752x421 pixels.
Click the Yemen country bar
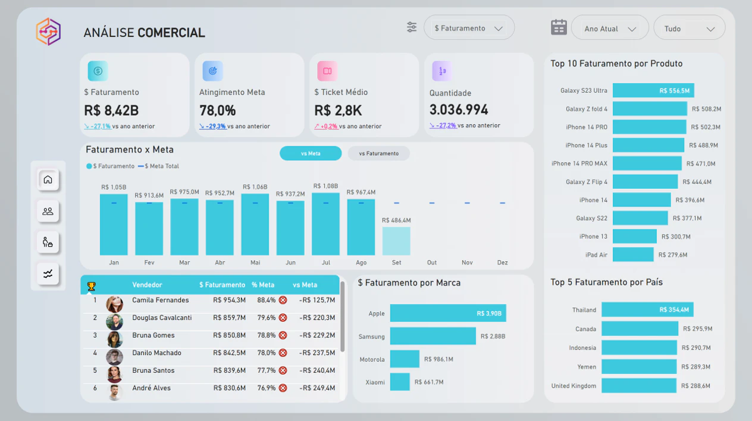[639, 367]
